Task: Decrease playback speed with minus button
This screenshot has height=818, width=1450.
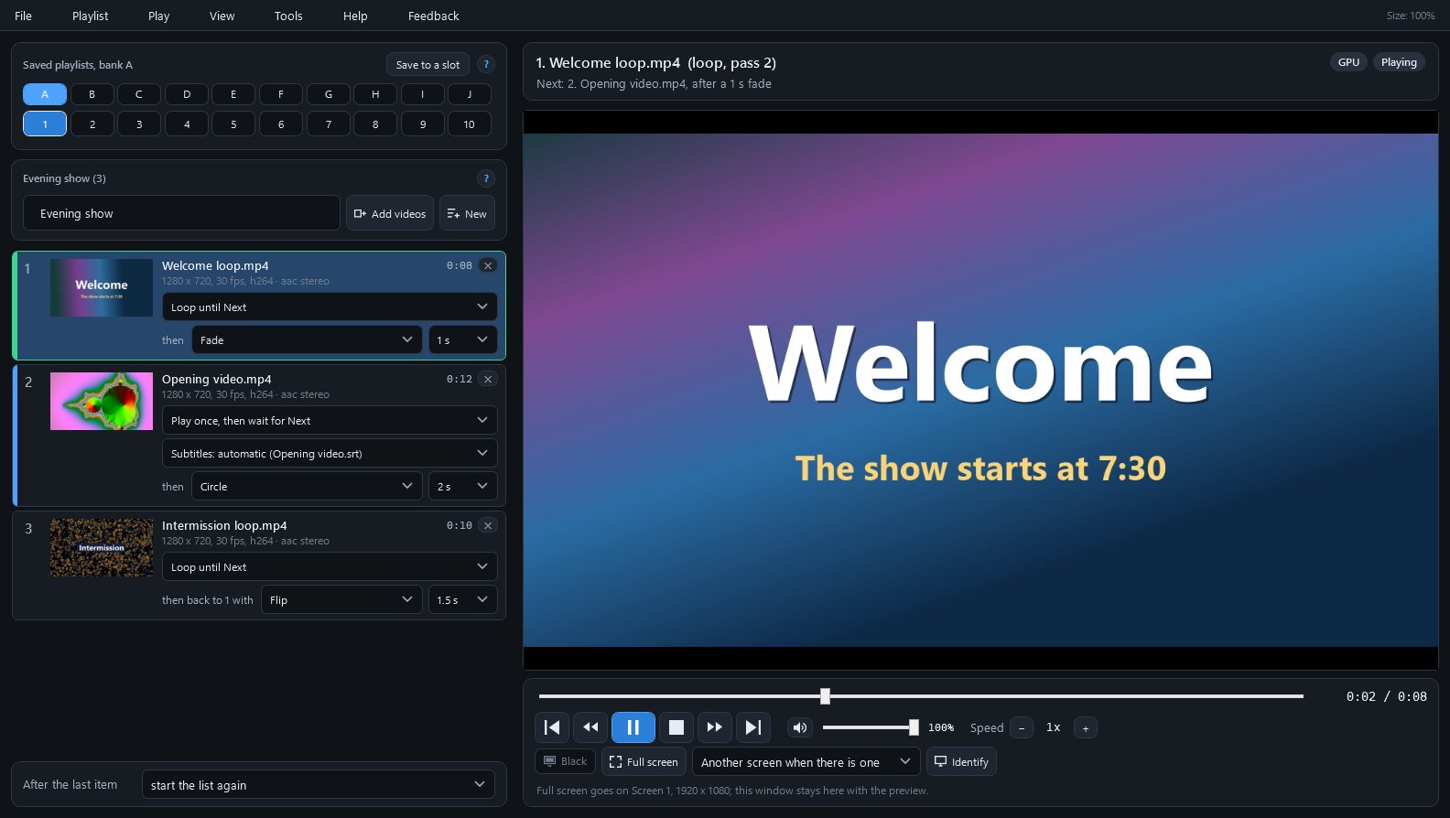Action: 1022,728
